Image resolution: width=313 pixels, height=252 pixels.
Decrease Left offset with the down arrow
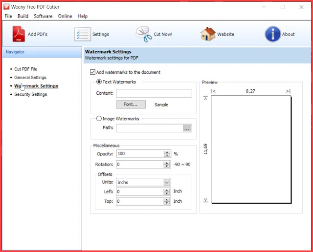(x=167, y=193)
